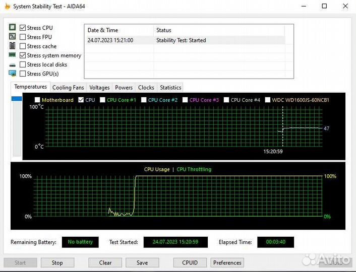
Task: Enable the Stress GPU(s) checkbox
Action: coord(23,74)
